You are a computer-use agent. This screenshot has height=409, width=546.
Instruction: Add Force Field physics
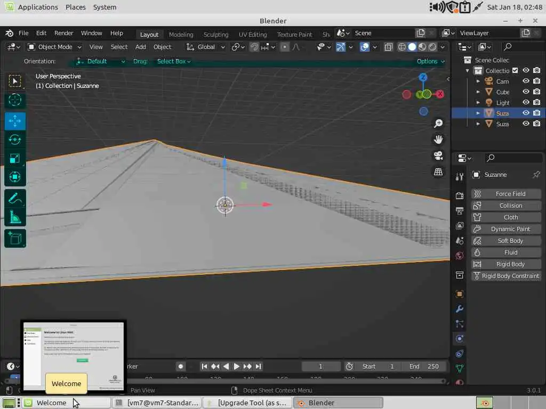(506, 194)
